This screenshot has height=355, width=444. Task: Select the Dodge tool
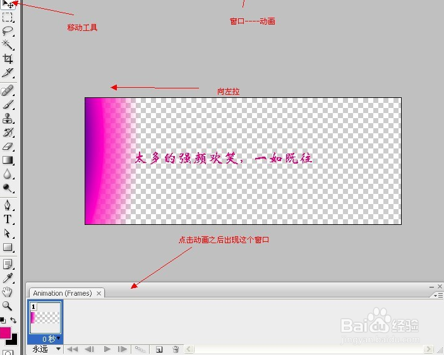8,188
